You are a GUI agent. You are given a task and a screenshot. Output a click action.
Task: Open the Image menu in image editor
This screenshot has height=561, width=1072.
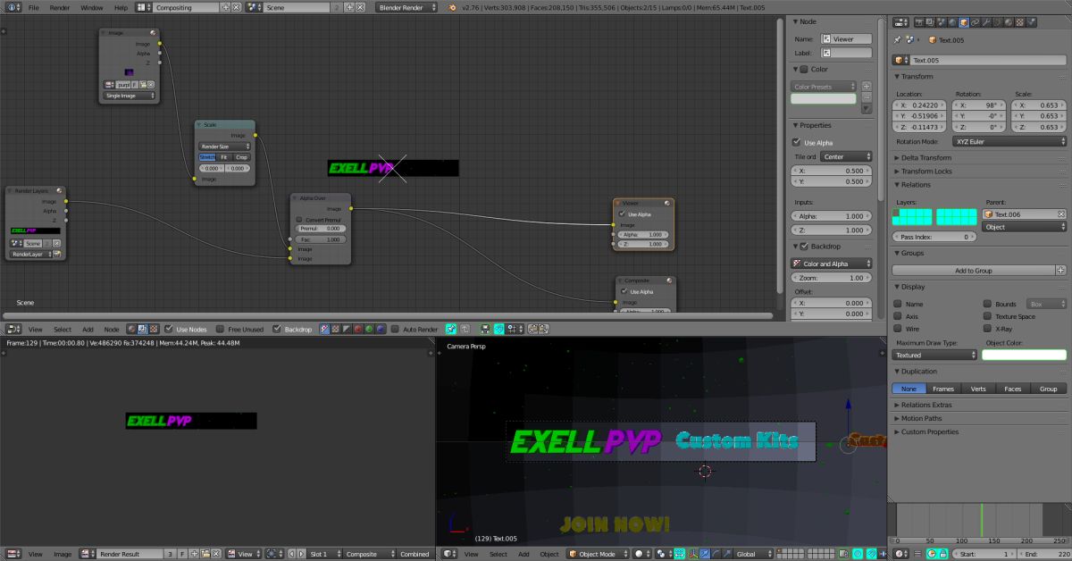click(63, 554)
